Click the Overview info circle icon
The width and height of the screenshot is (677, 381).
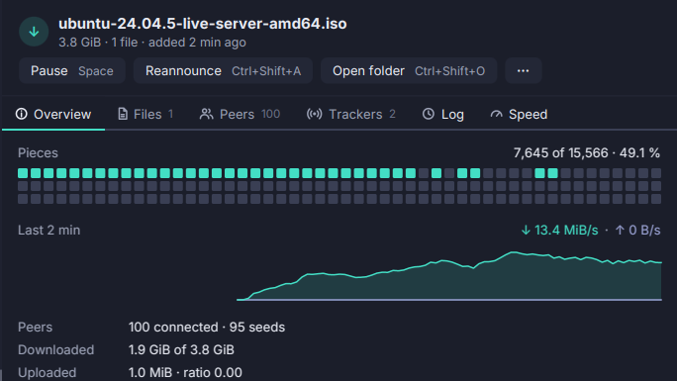click(21, 114)
